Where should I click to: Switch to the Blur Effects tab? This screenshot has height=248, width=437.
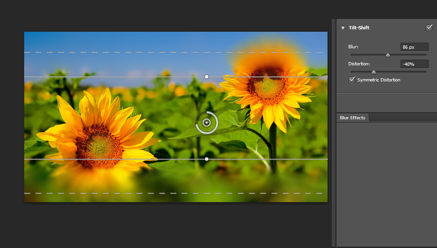pyautogui.click(x=352, y=117)
